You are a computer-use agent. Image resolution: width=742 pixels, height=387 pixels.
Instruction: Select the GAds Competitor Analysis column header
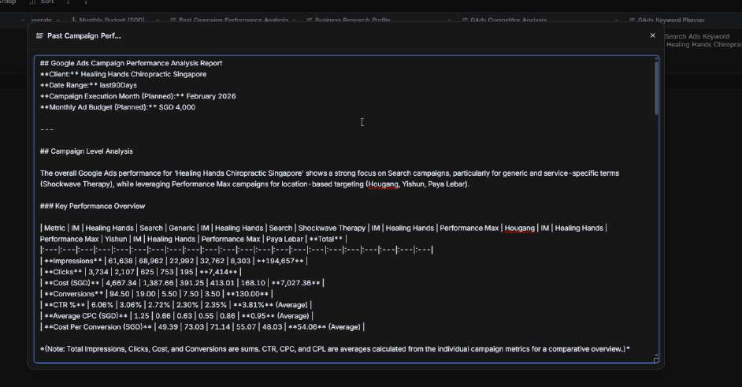[508, 20]
